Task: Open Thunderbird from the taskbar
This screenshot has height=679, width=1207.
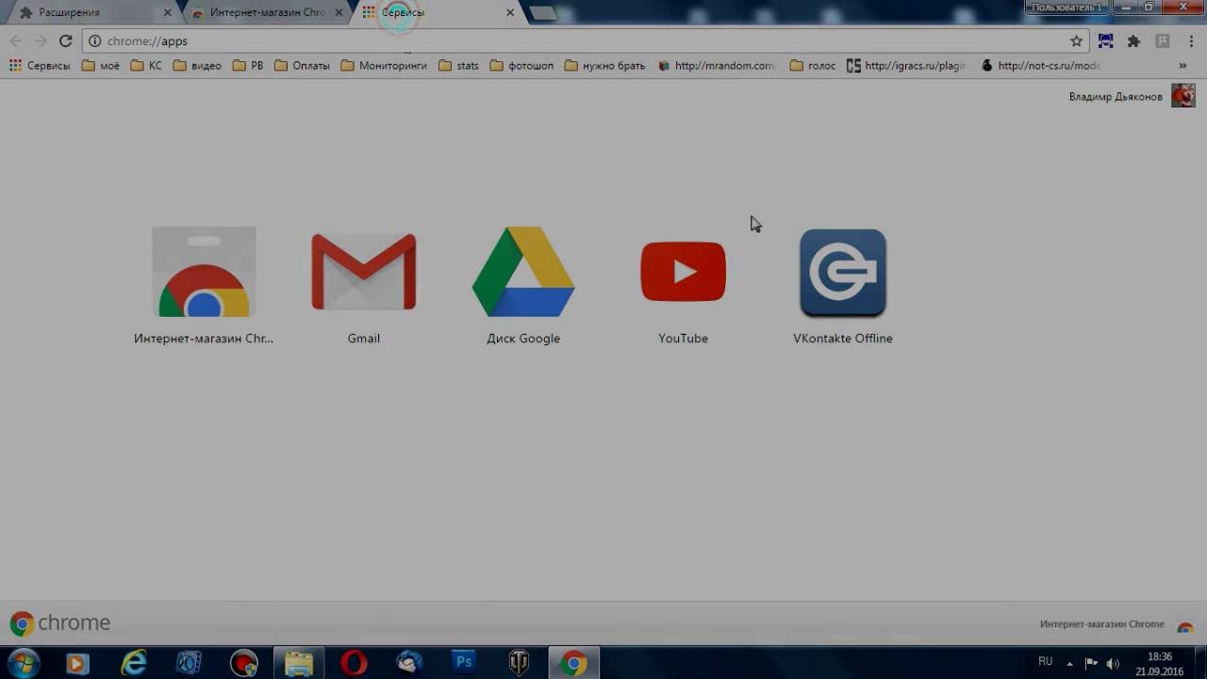Action: pyautogui.click(x=409, y=663)
